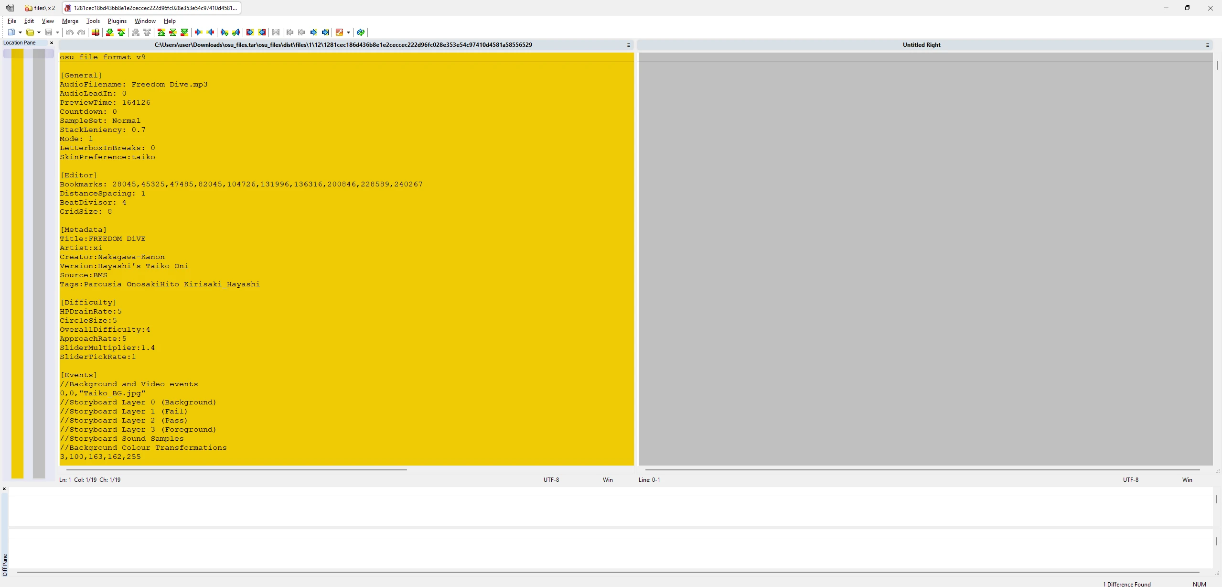
Task: Click the Last Difference toolbar icon
Action: coord(184,33)
